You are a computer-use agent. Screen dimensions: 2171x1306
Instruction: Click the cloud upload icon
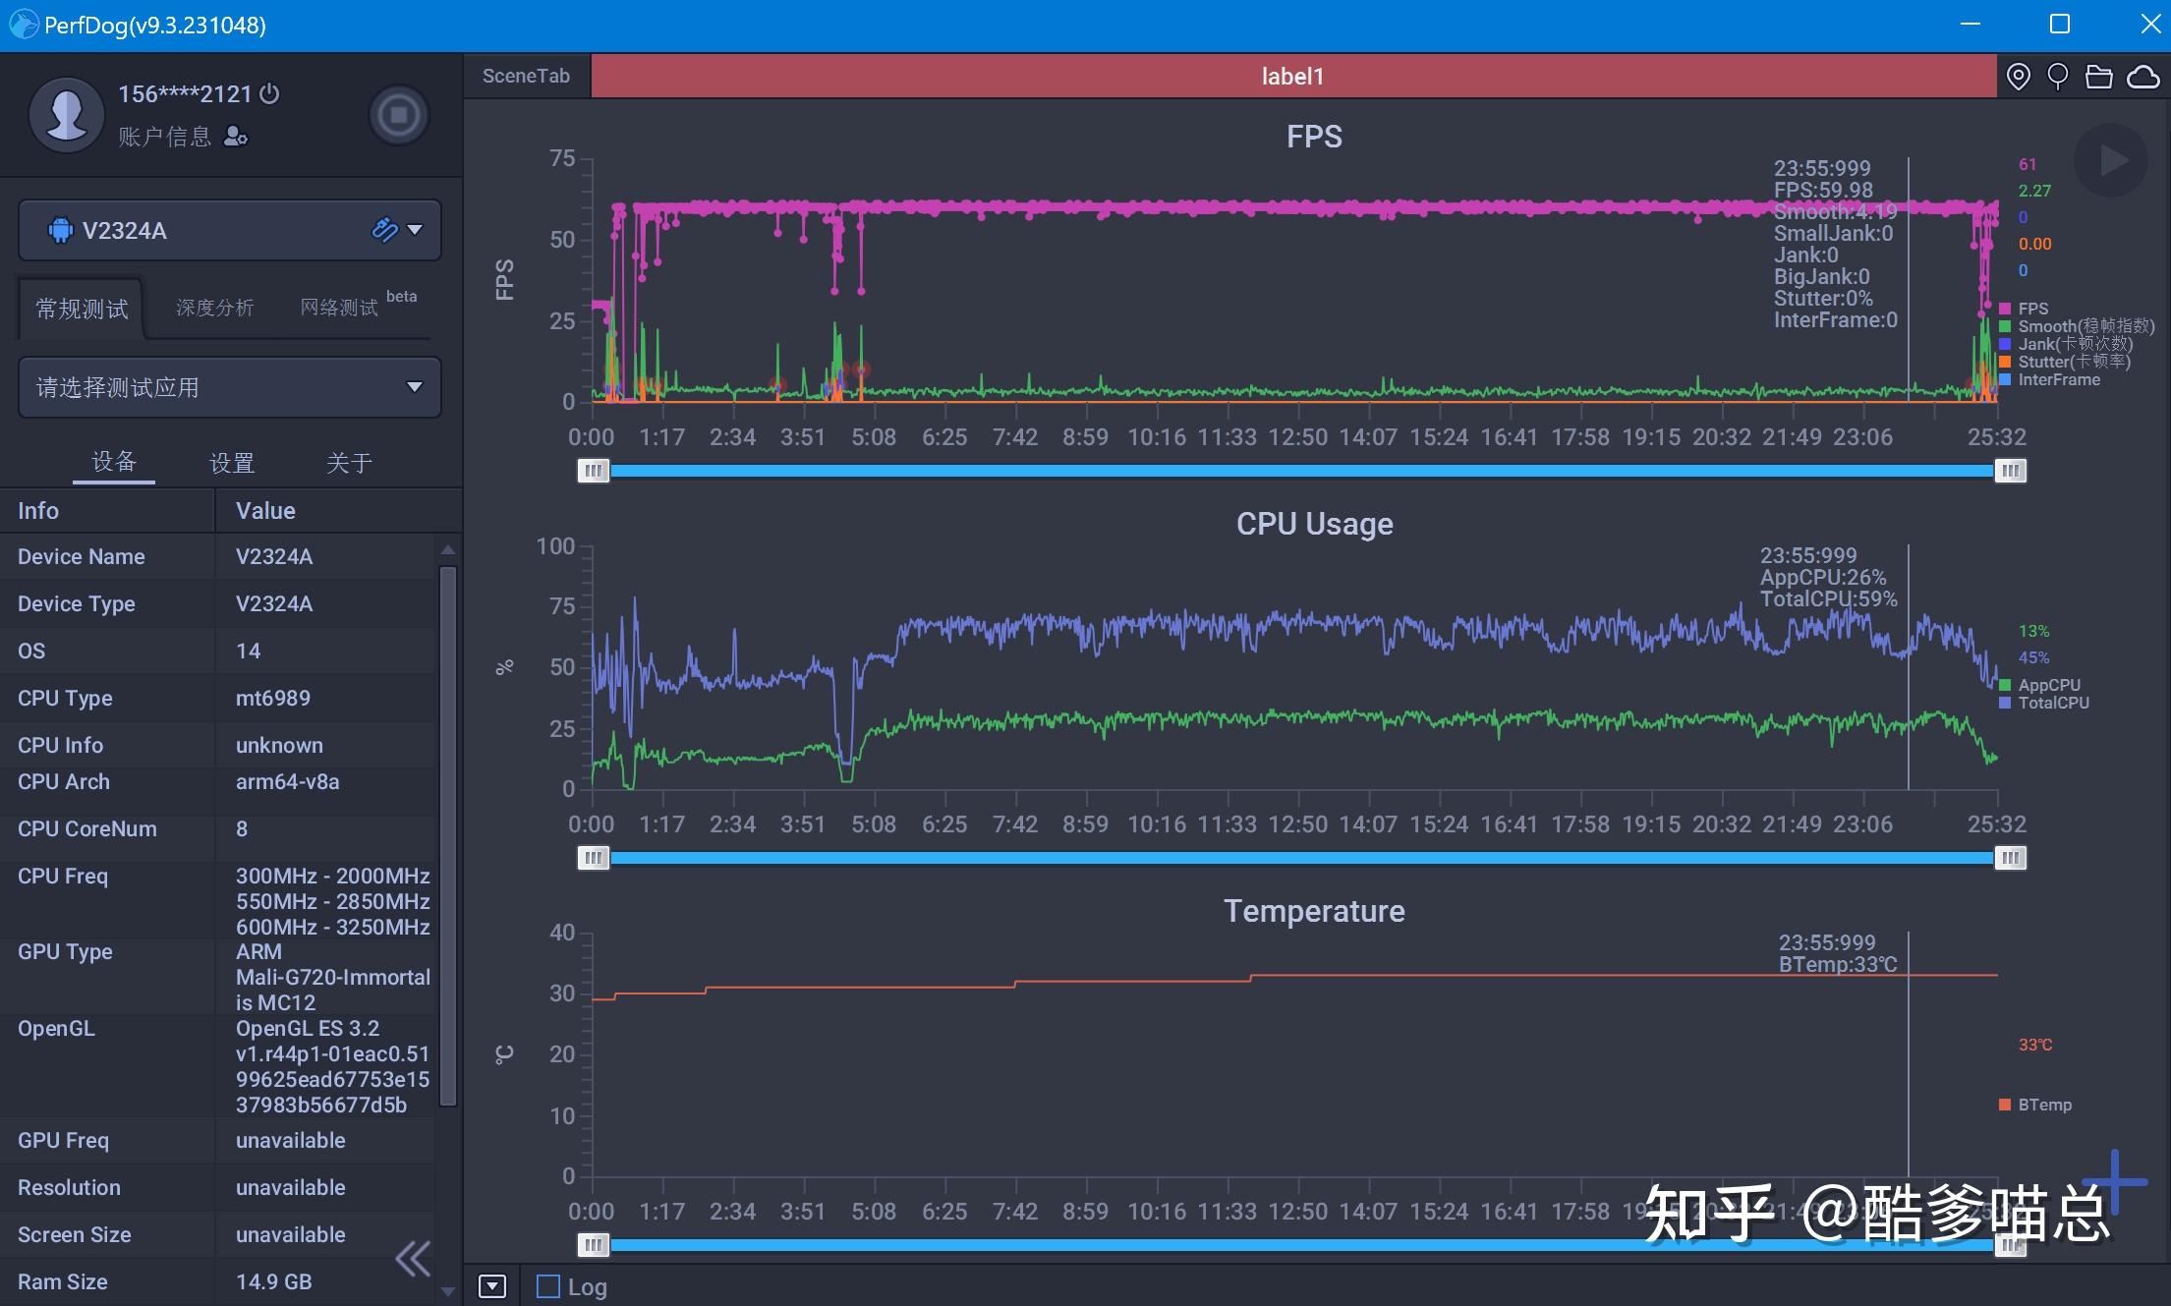(x=2142, y=77)
